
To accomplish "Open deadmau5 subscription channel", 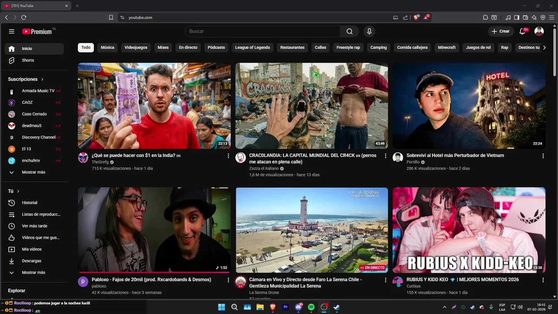I will point(34,126).
